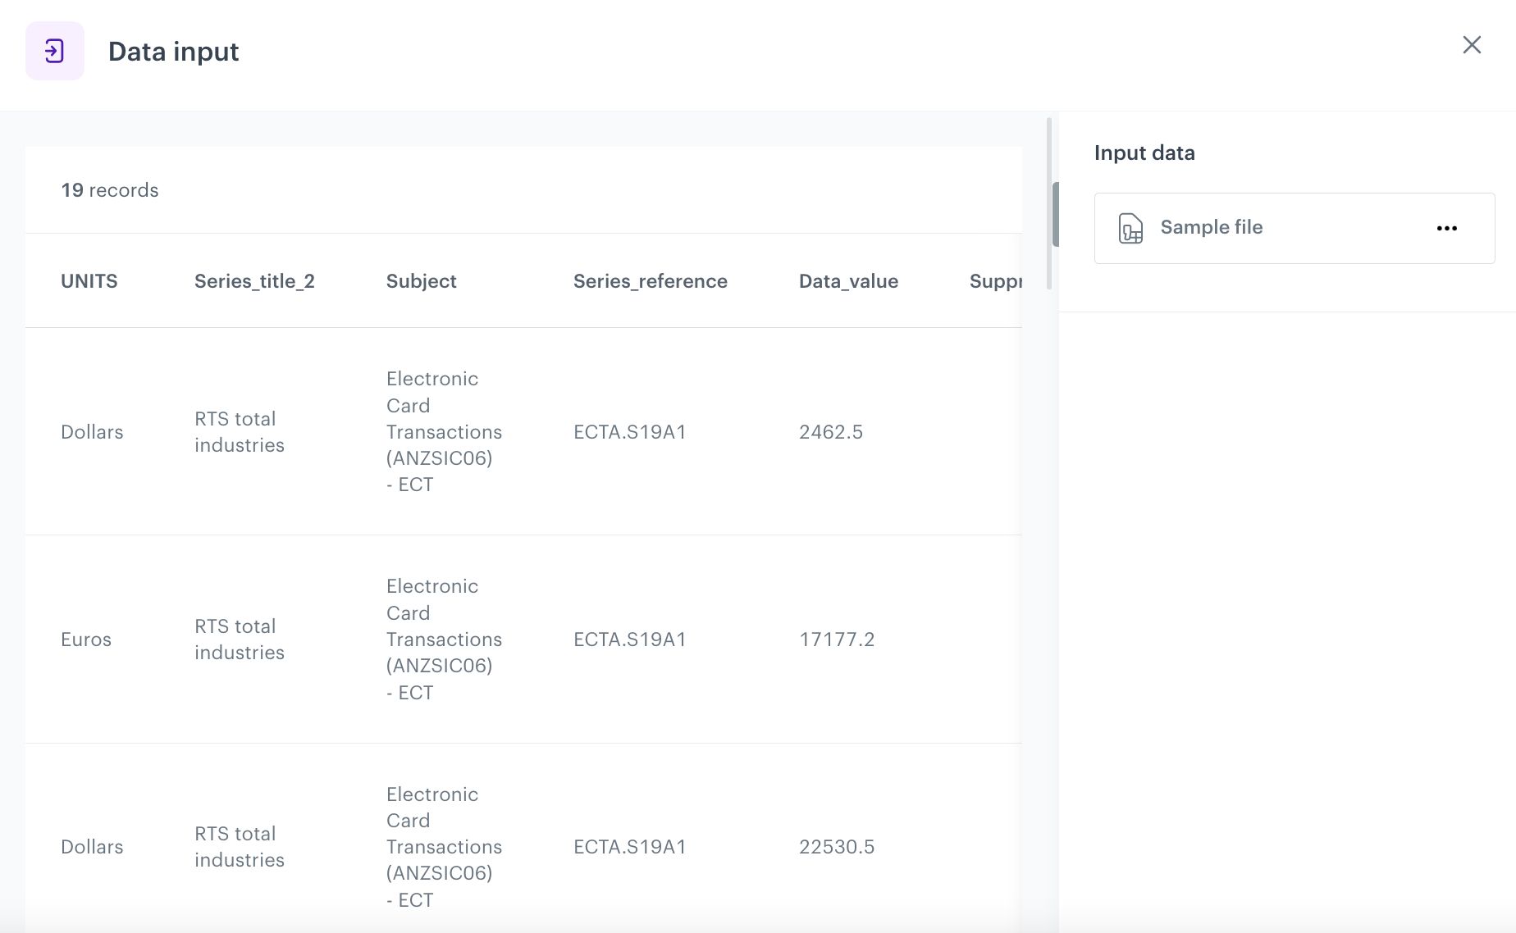Click the 19 records label

109,189
